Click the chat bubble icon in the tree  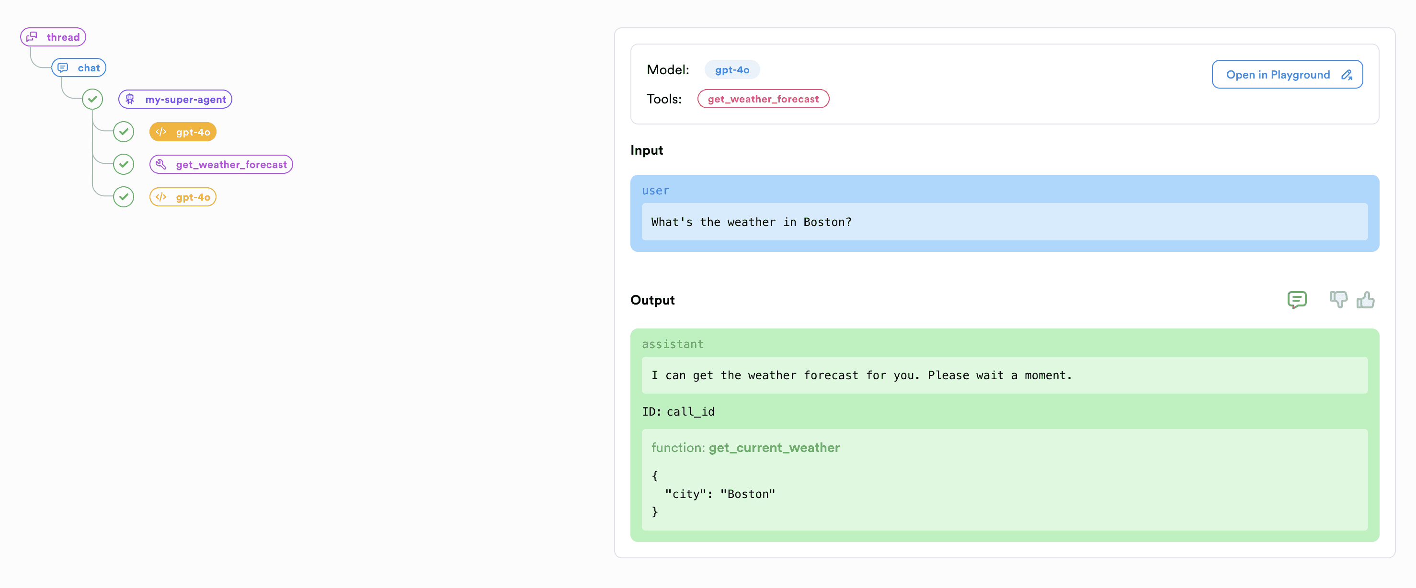[64, 67]
